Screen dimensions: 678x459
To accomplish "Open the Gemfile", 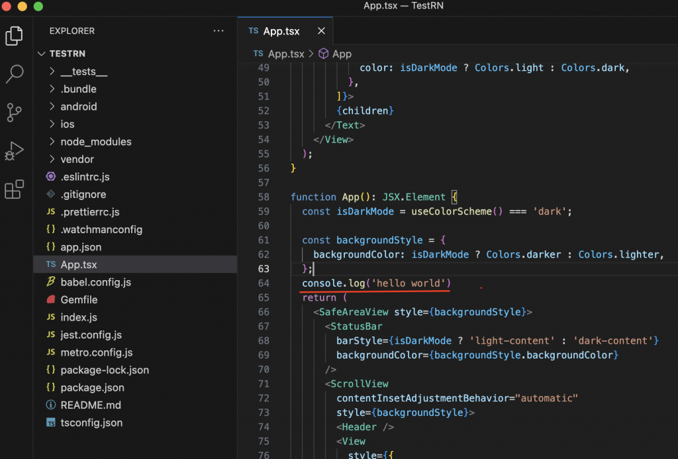I will tap(135, 300).
